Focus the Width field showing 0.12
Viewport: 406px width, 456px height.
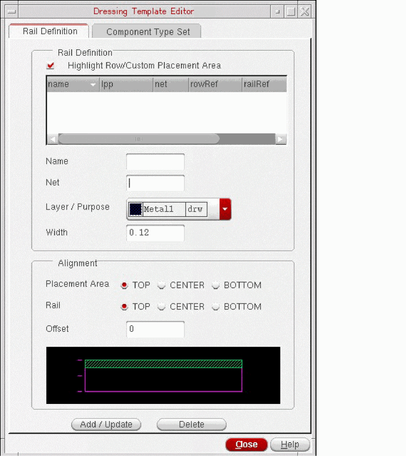click(155, 233)
